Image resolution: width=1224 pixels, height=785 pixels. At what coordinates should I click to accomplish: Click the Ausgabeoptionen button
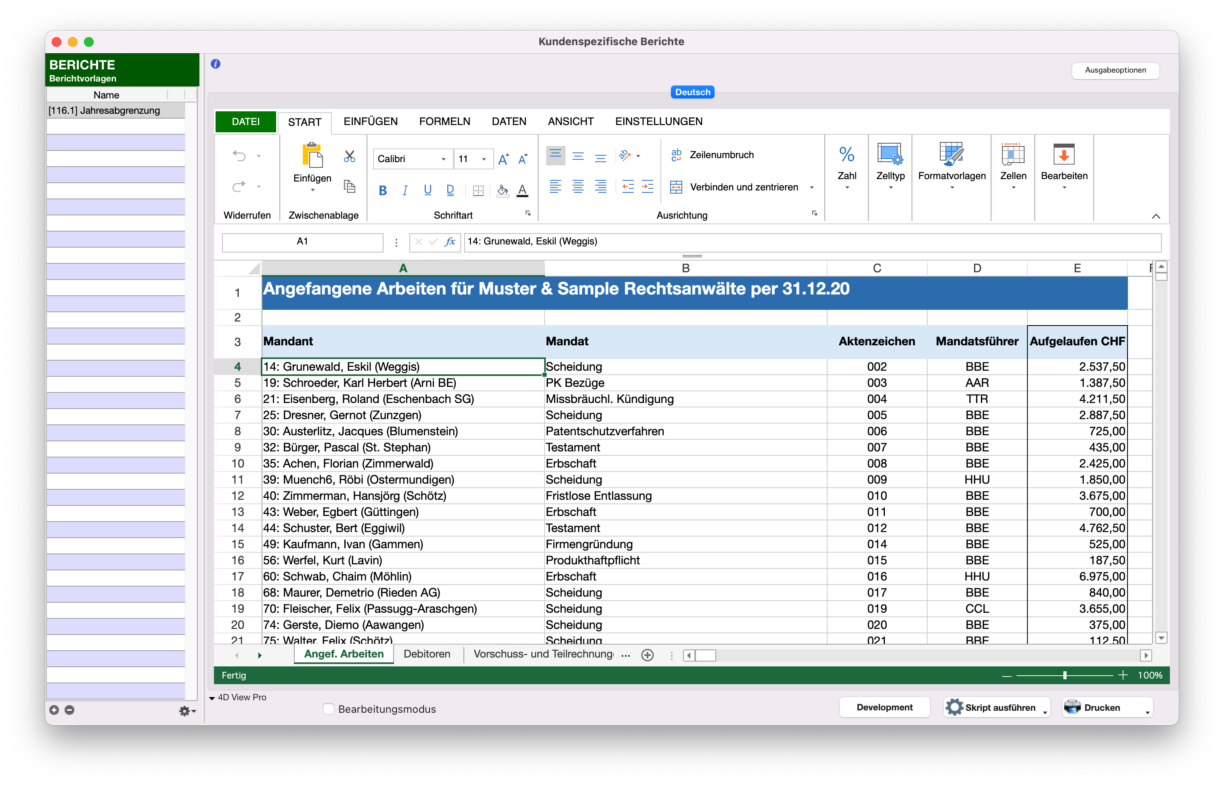[1115, 70]
